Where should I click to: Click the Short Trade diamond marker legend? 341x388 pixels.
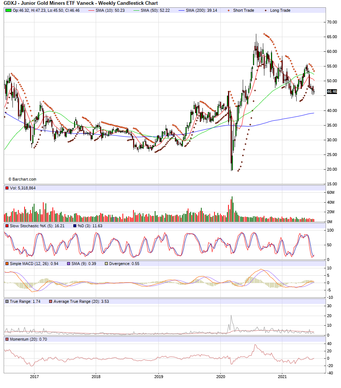(x=228, y=10)
